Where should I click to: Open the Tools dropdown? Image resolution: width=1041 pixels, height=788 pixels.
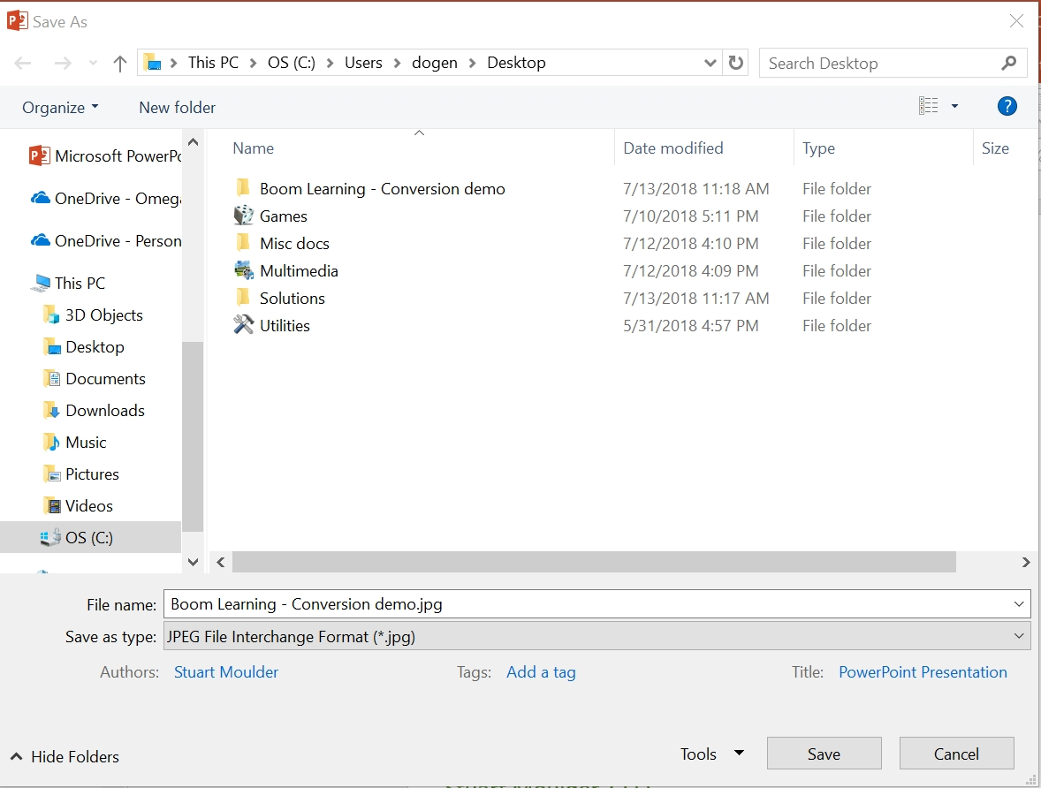point(711,754)
